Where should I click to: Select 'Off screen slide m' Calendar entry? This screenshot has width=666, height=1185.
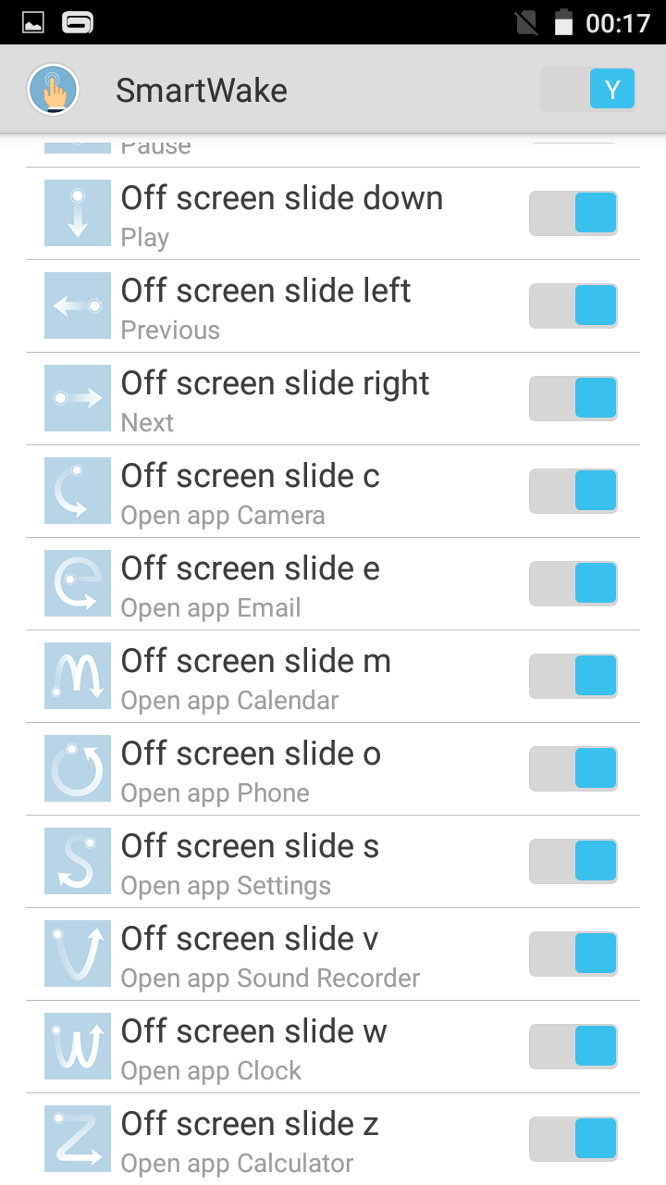point(277,677)
